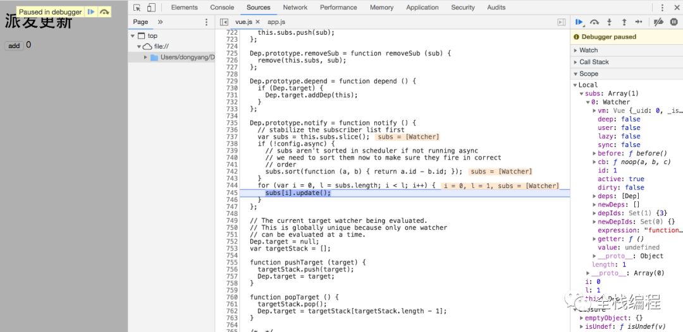Click the Debugger paused status banner
Screen dimensions: 683x332
pos(627,37)
